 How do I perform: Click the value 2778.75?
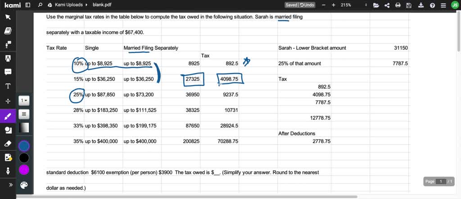coord(321,141)
